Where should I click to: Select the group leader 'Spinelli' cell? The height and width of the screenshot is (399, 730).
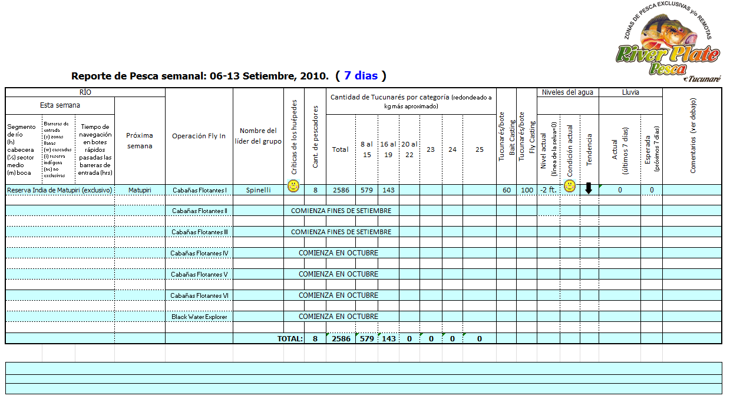[x=258, y=190]
